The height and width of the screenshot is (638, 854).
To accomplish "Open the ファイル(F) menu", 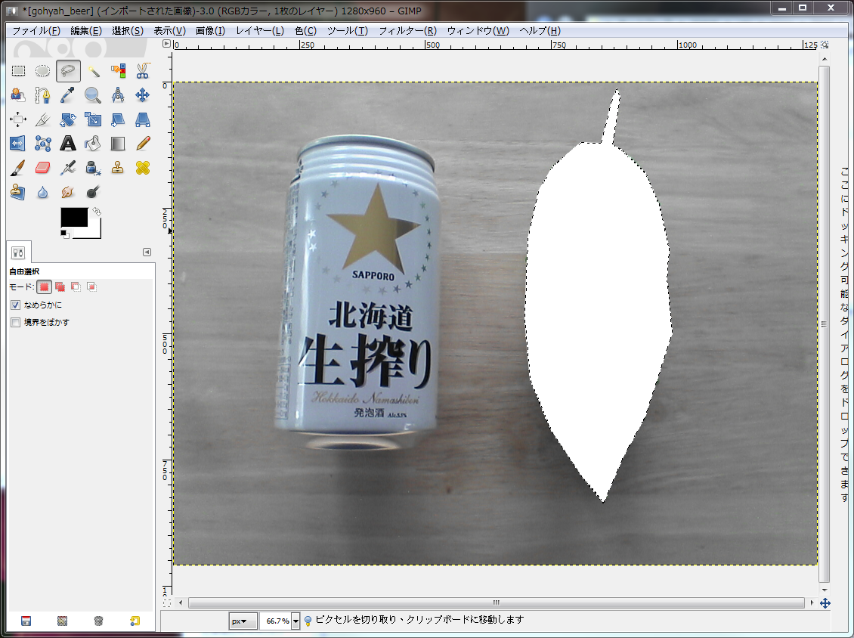I will 36,30.
